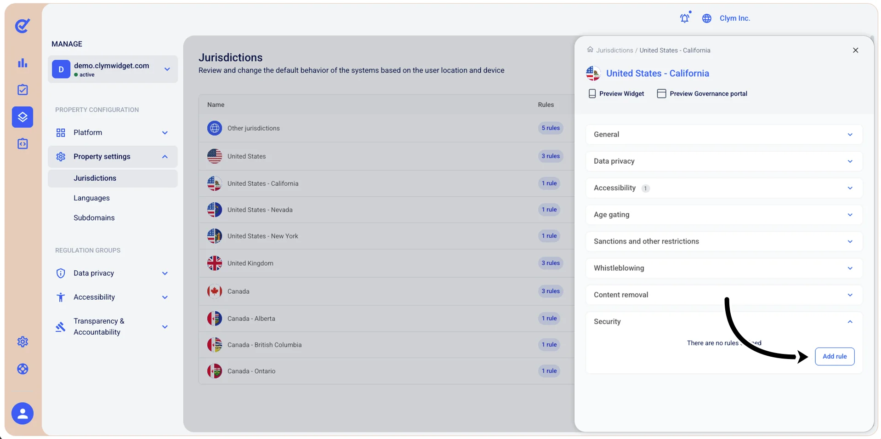This screenshot has height=439, width=881.
Task: Click the Add rule button
Action: point(835,356)
